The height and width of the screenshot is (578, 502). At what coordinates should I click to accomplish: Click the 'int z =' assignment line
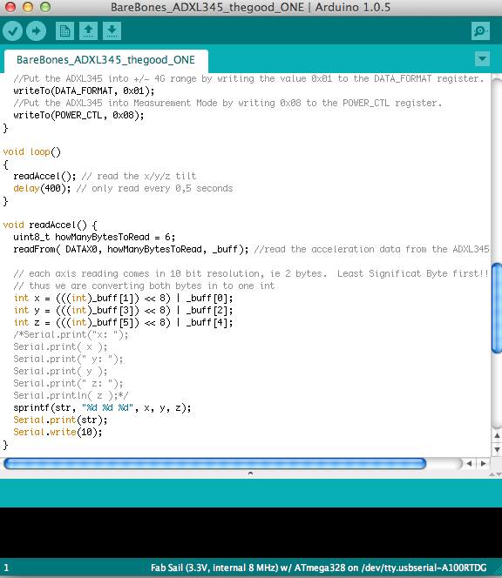pyautogui.click(x=123, y=322)
